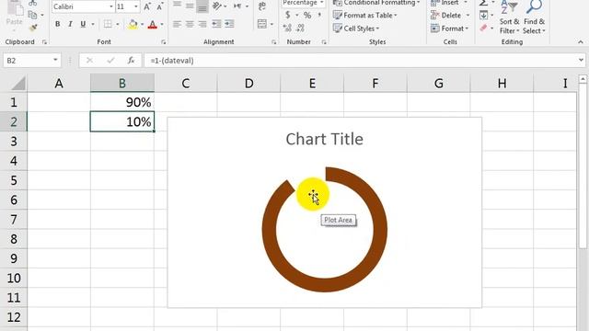Open the Percentage number format dropdown
Image resolution: width=589 pixels, height=331 pixels.
(x=322, y=3)
